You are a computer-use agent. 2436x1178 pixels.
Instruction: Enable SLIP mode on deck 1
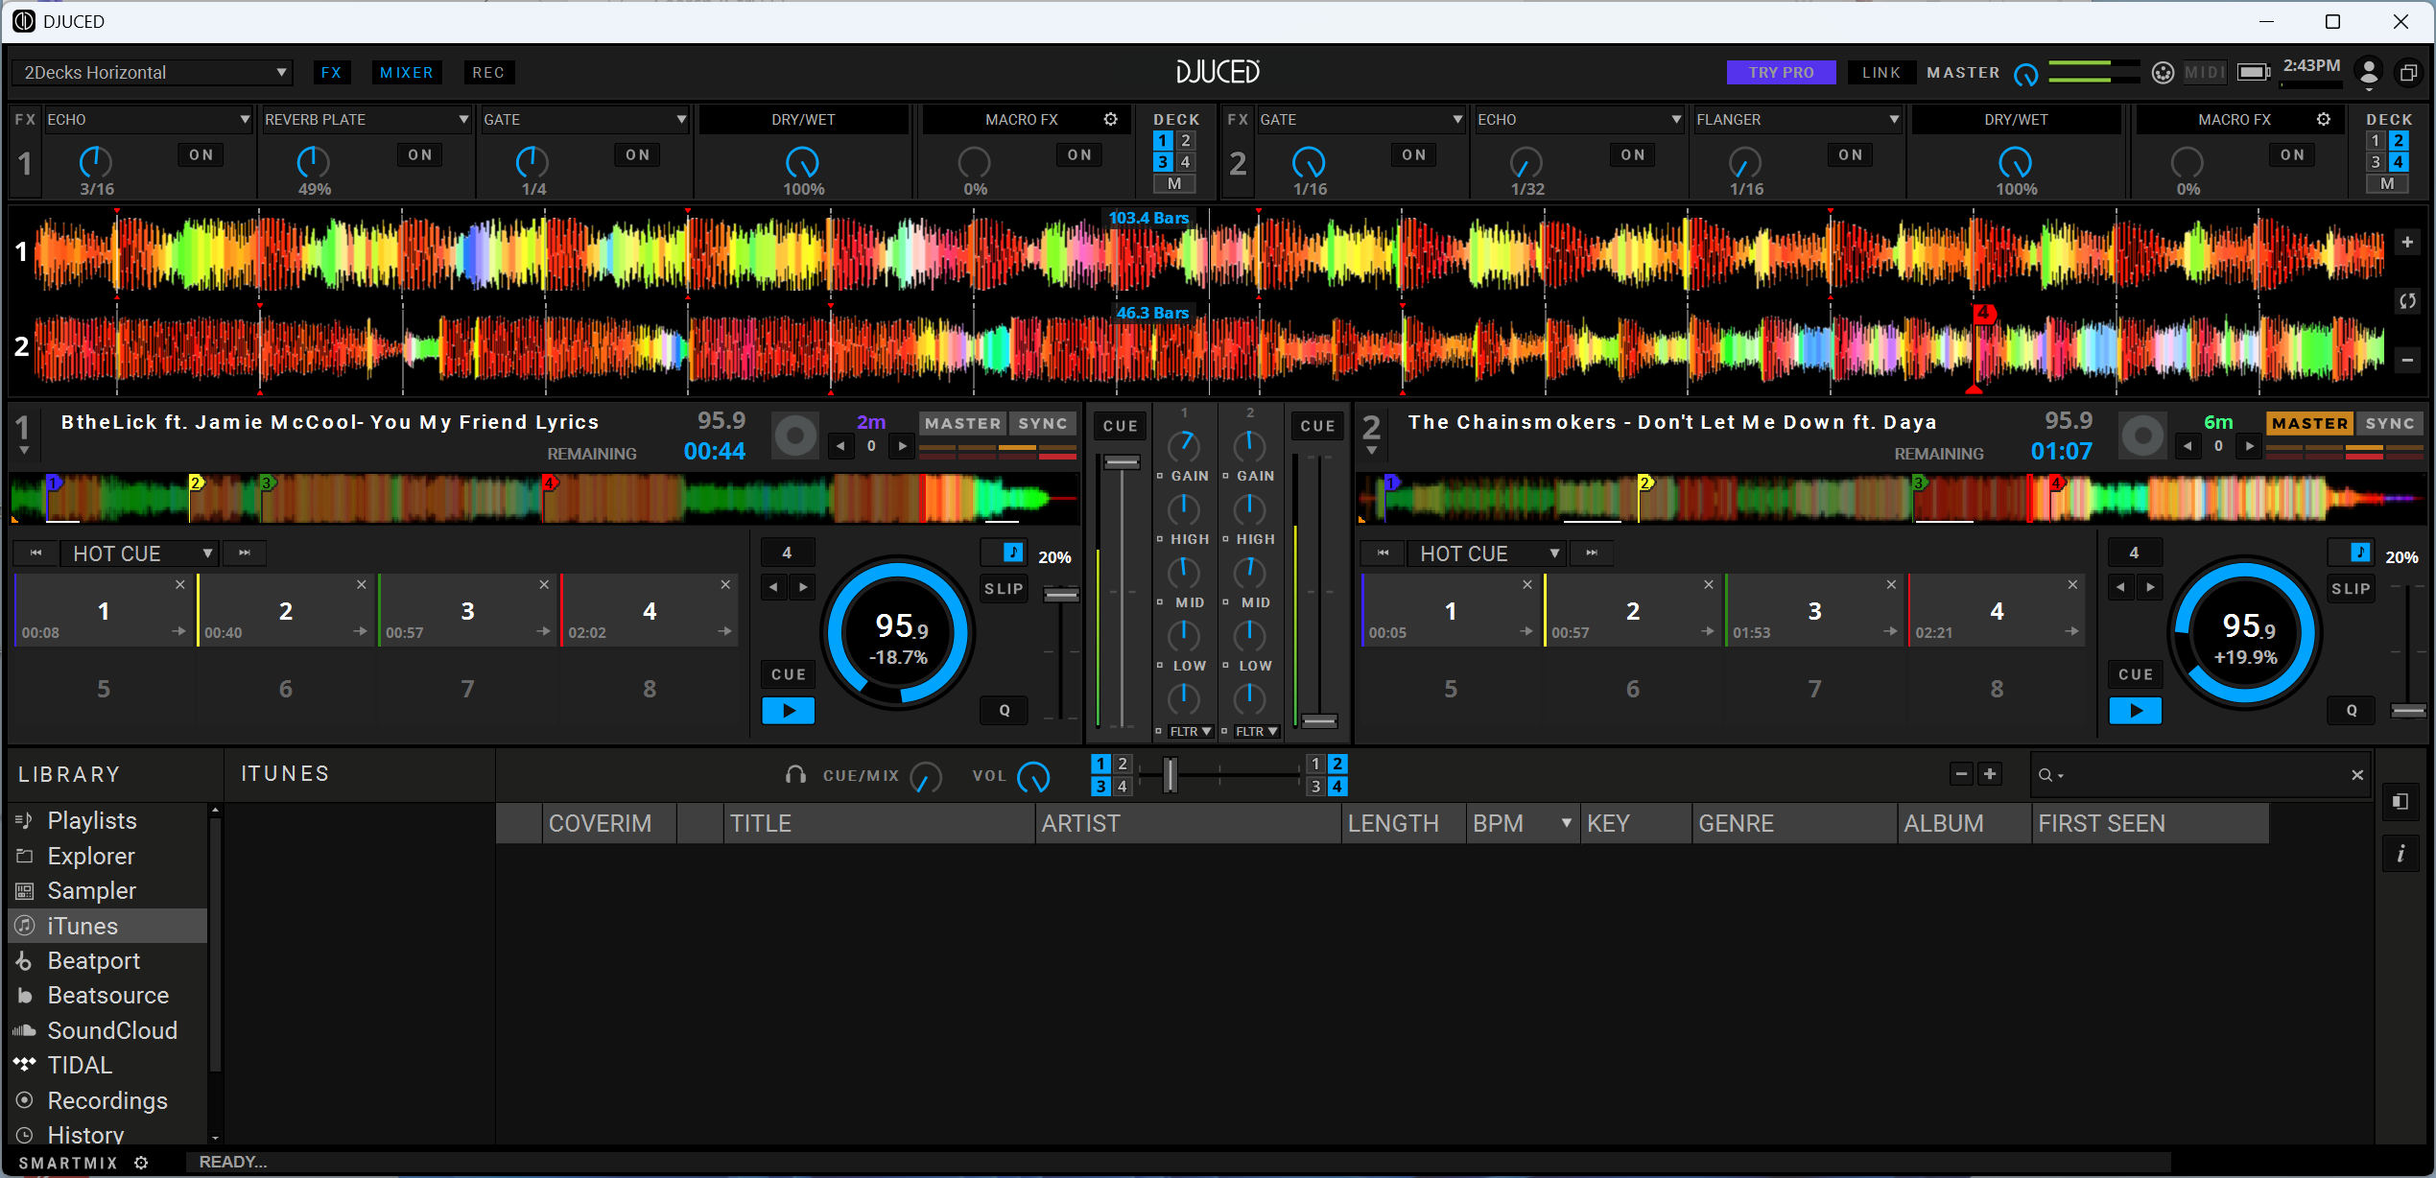click(x=1004, y=589)
